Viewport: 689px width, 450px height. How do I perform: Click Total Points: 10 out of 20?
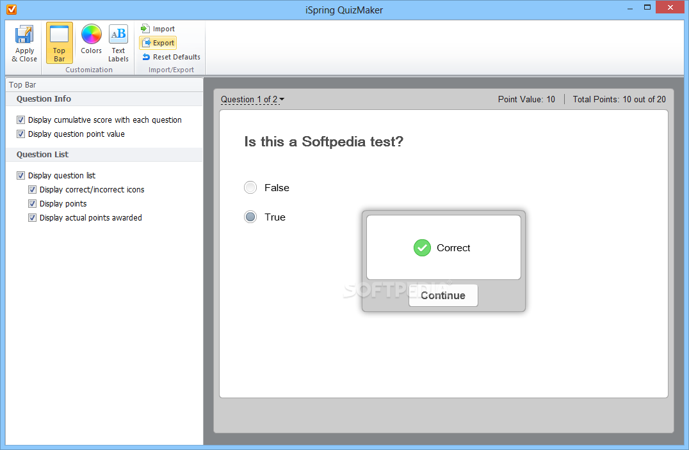pyautogui.click(x=619, y=100)
